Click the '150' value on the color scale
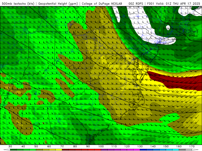 166,146
